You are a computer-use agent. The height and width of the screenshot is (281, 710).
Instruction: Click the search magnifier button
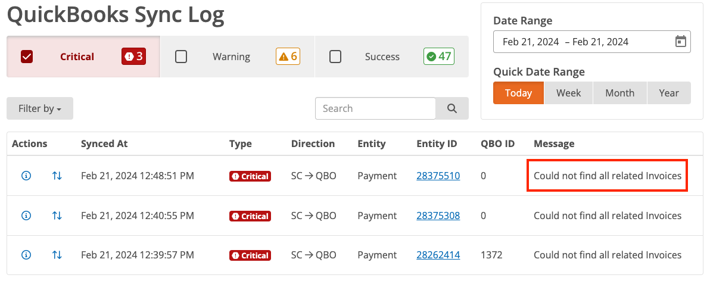pos(452,108)
